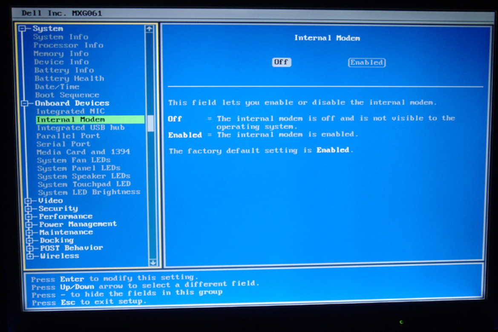This screenshot has height=332, width=498.
Task: Click 'Press Enter to modify this setting' hint
Action: pos(115,278)
